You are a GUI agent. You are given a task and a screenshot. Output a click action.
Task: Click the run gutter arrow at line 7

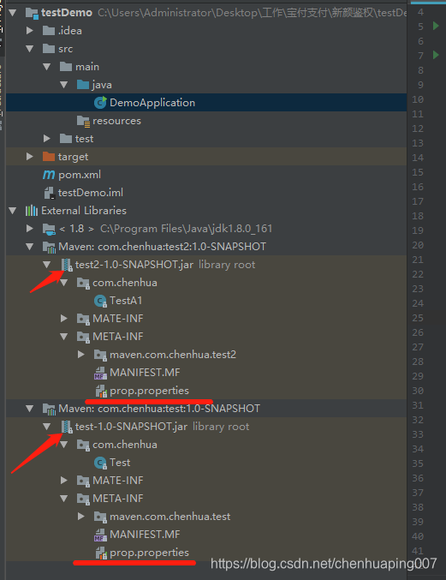tap(436, 55)
